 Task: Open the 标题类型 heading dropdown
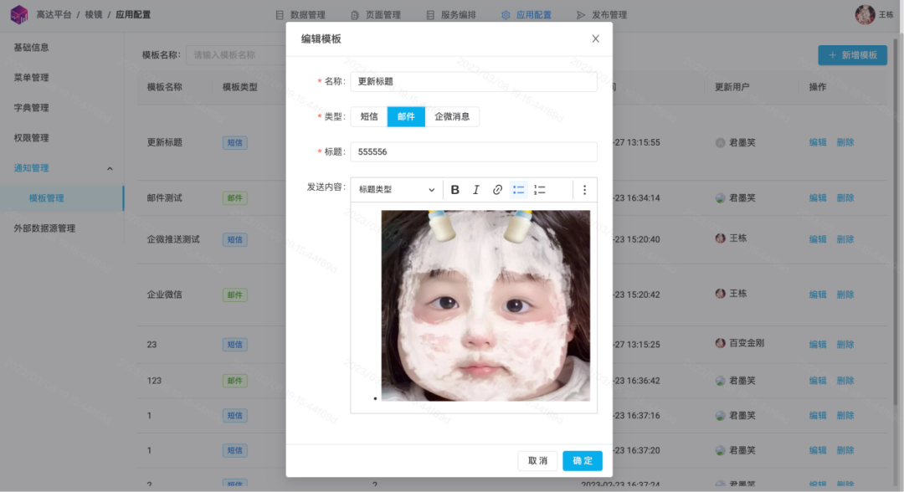397,190
